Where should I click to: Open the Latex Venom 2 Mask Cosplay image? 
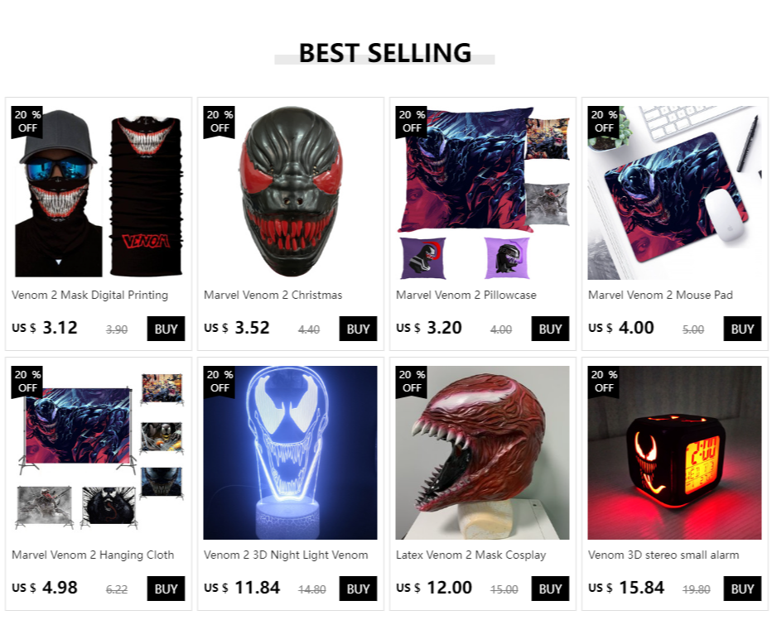pyautogui.click(x=482, y=453)
